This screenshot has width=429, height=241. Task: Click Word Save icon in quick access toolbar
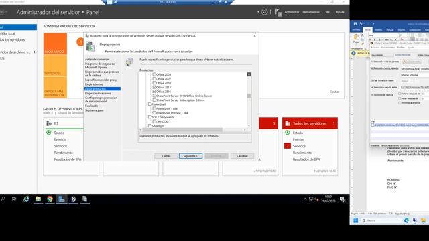(x=355, y=24)
